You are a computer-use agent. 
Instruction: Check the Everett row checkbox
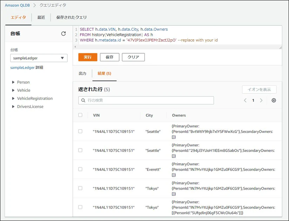pos(80,169)
